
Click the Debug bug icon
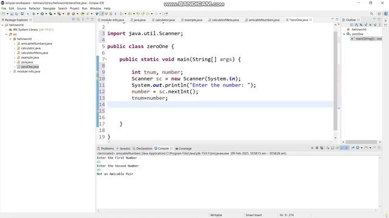click(34, 14)
